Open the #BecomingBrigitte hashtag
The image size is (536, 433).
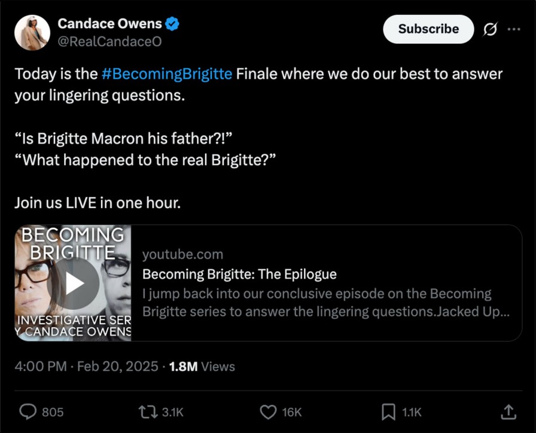coord(167,74)
